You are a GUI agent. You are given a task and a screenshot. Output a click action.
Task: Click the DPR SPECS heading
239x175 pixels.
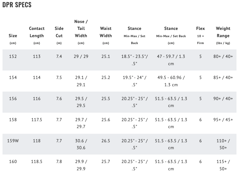[17, 5]
